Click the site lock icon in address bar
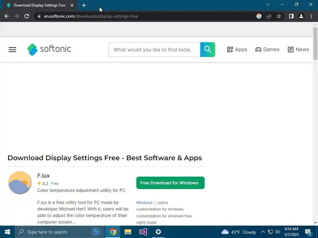Screen dimensions: 318x238 (39, 16)
